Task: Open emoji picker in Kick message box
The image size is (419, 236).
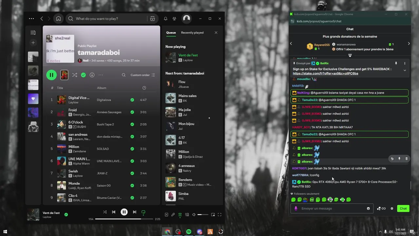Action: 368,208
